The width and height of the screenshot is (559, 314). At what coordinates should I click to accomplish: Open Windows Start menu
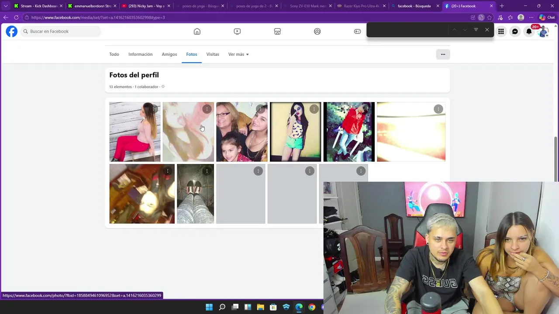point(209,307)
